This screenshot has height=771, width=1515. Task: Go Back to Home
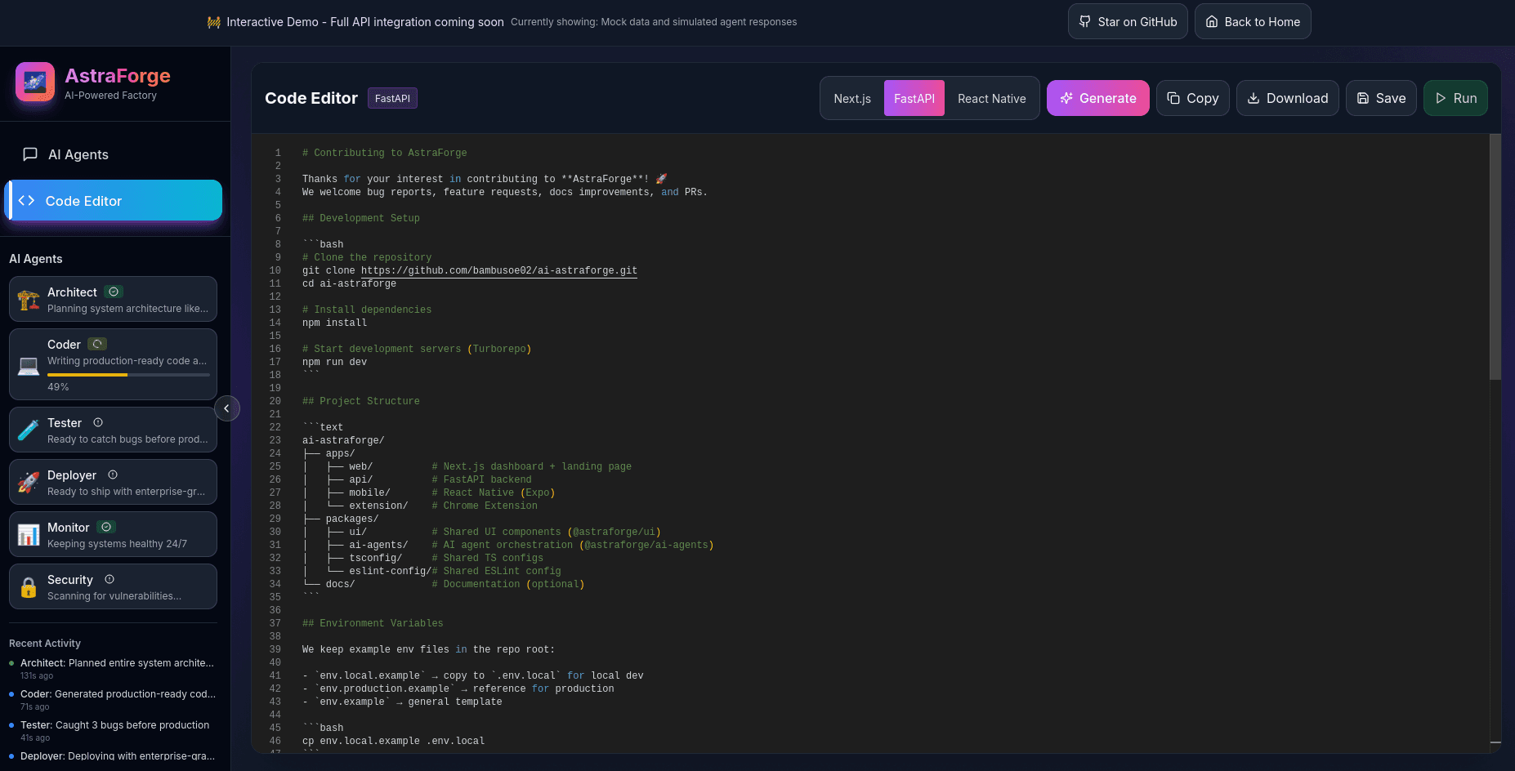(x=1253, y=21)
